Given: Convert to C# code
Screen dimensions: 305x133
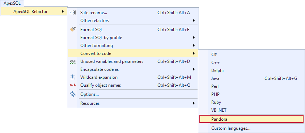Looking at the screenshot, I should [251, 55].
